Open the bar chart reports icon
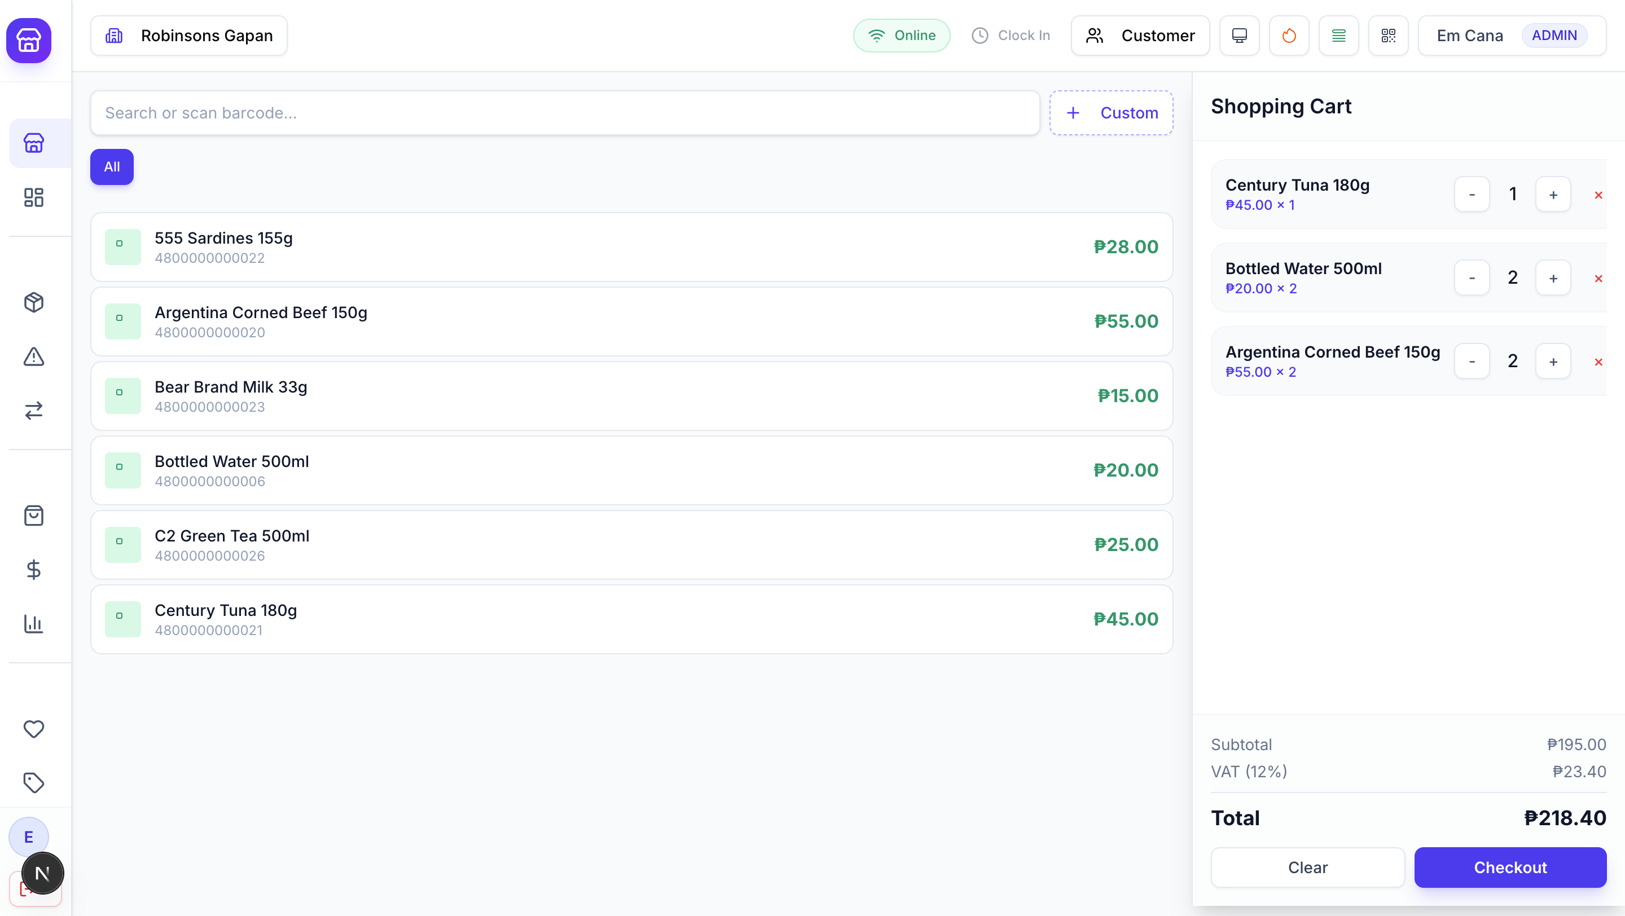 33,624
